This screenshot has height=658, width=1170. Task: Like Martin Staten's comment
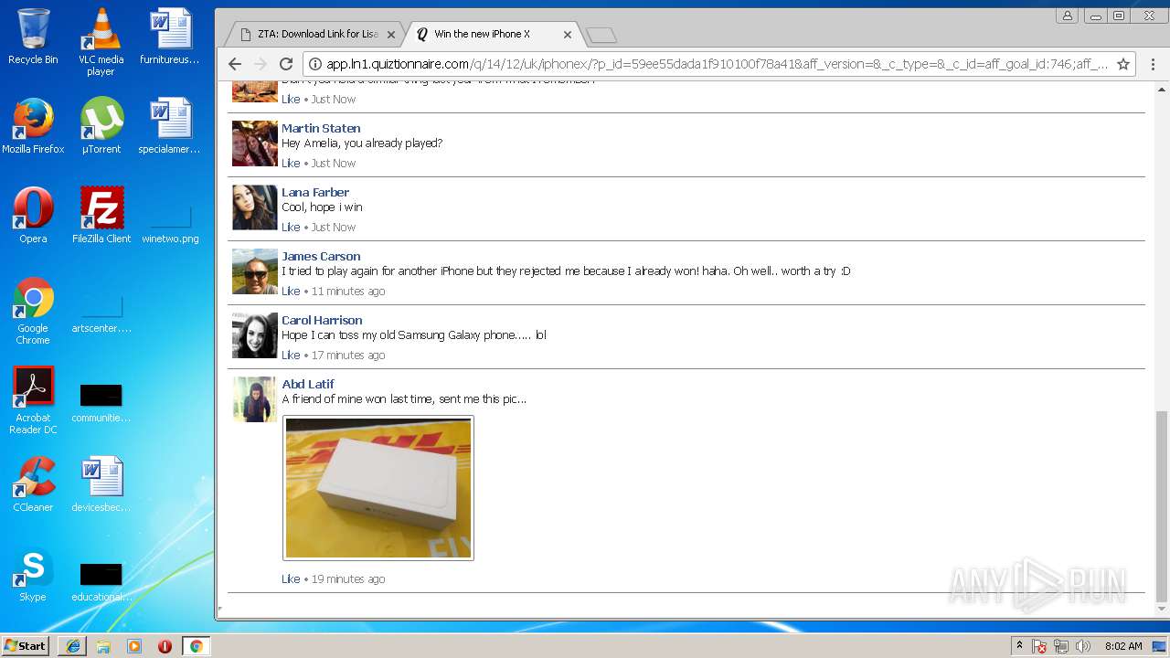point(291,163)
